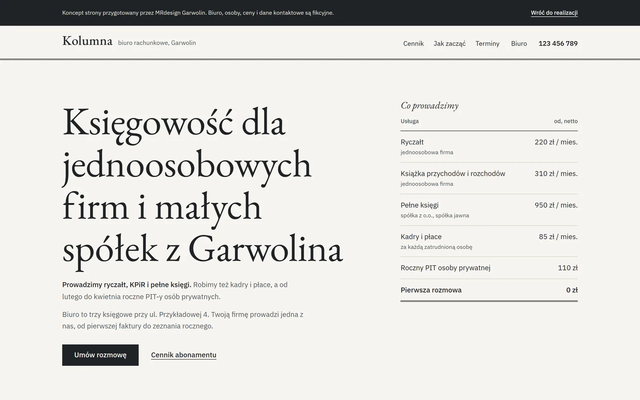
Task: Open the Biuro navigation link
Action: pyautogui.click(x=519, y=44)
